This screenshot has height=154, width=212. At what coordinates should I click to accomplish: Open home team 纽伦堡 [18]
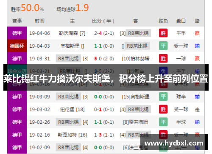pyautogui.click(x=72, y=109)
